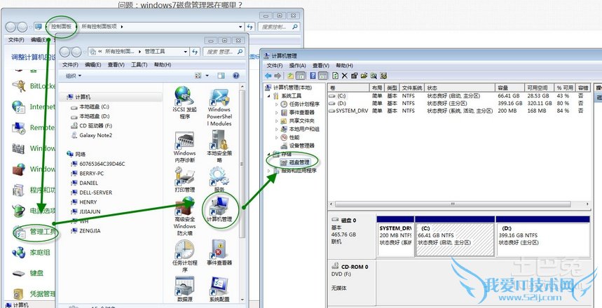Open 任务计划程序 clock shortcut in 管理工具 window

tap(184, 255)
